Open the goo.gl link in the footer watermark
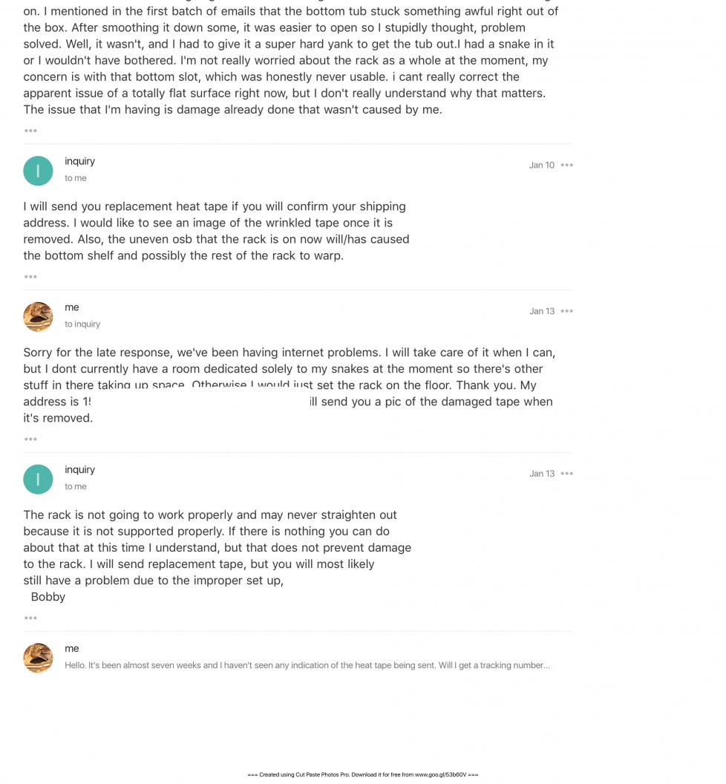Viewport: 726px width, 784px height. (x=440, y=774)
